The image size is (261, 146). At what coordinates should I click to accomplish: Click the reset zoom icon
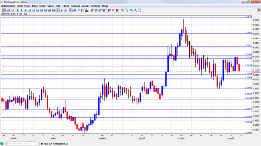tap(139, 10)
